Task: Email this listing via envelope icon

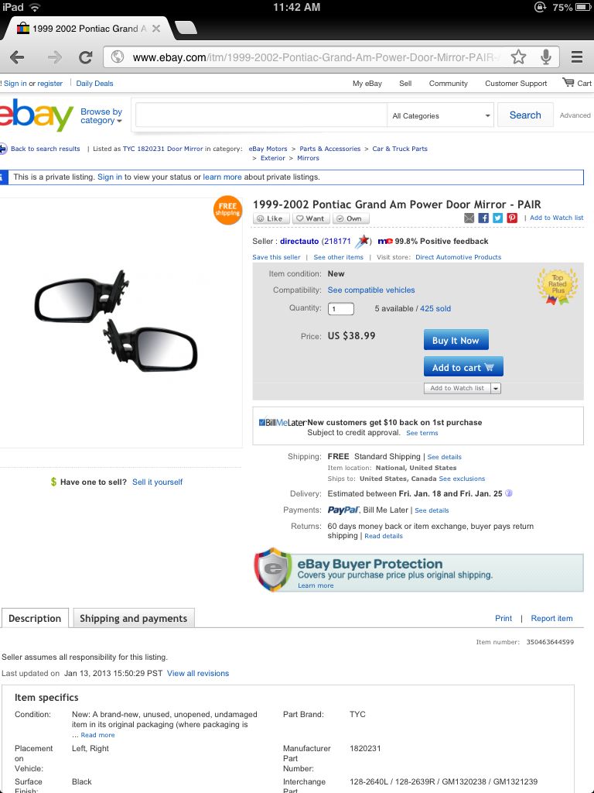Action: (x=469, y=218)
